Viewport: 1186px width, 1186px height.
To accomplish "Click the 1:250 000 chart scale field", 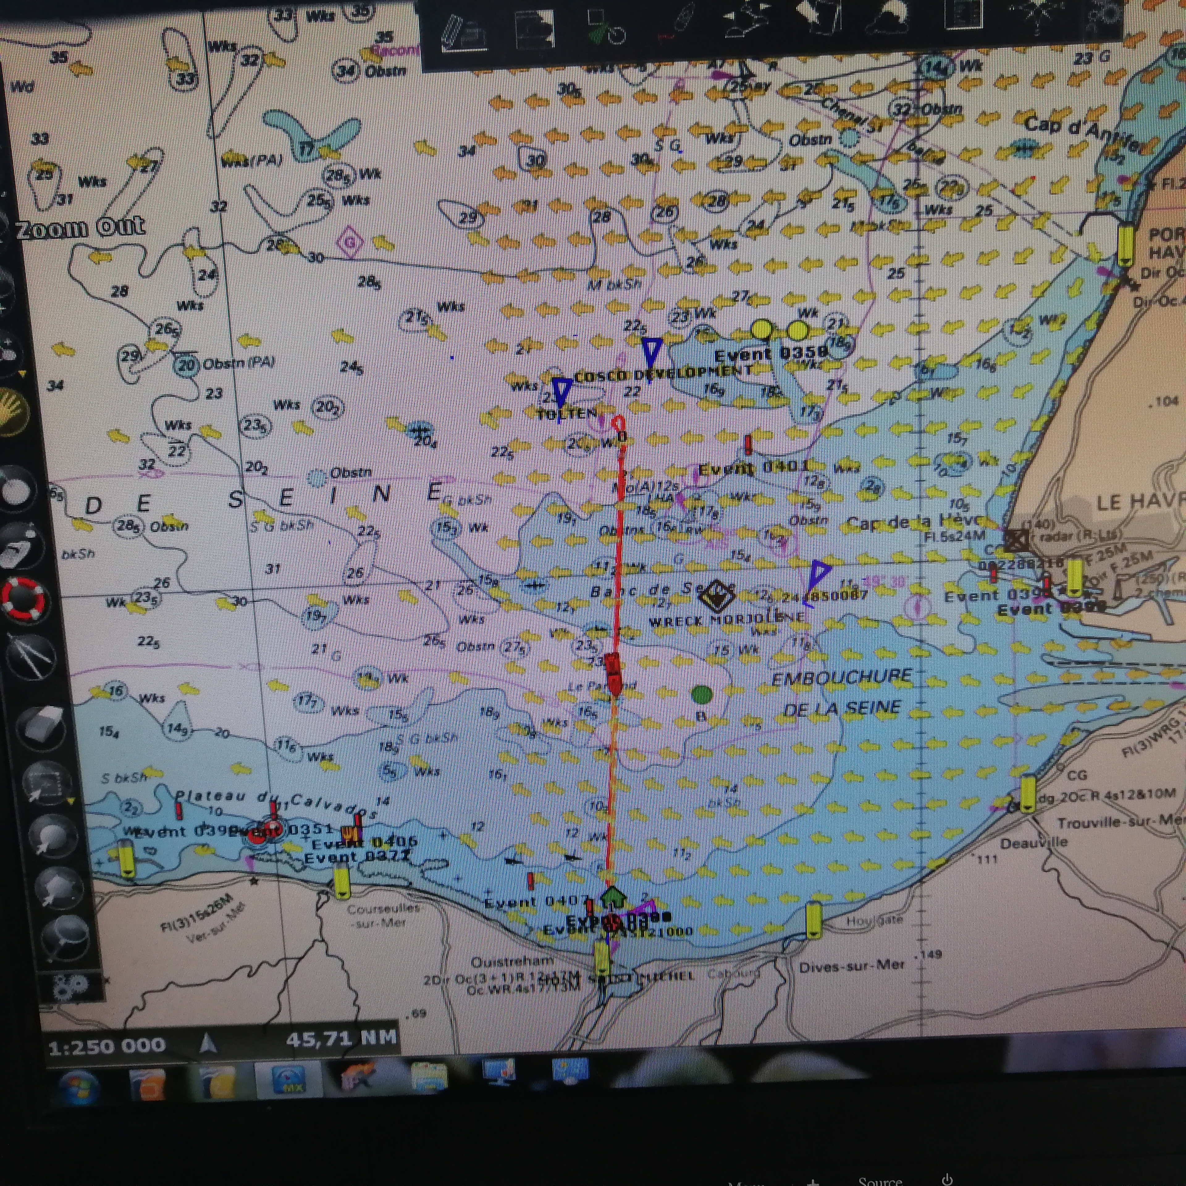I will [x=107, y=1045].
